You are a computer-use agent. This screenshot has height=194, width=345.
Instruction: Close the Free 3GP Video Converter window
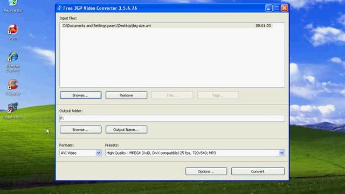click(x=285, y=8)
